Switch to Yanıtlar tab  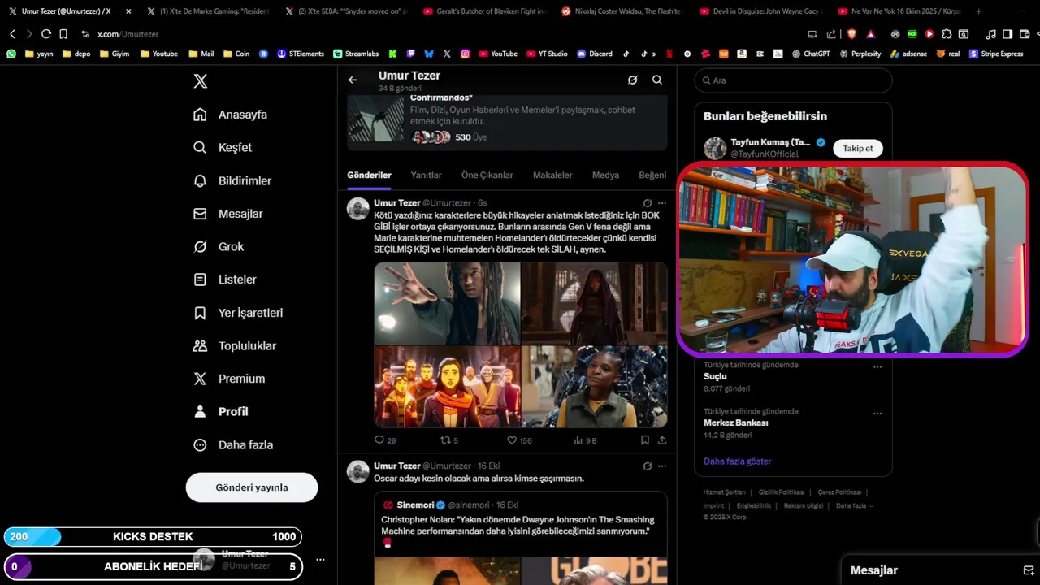[426, 175]
